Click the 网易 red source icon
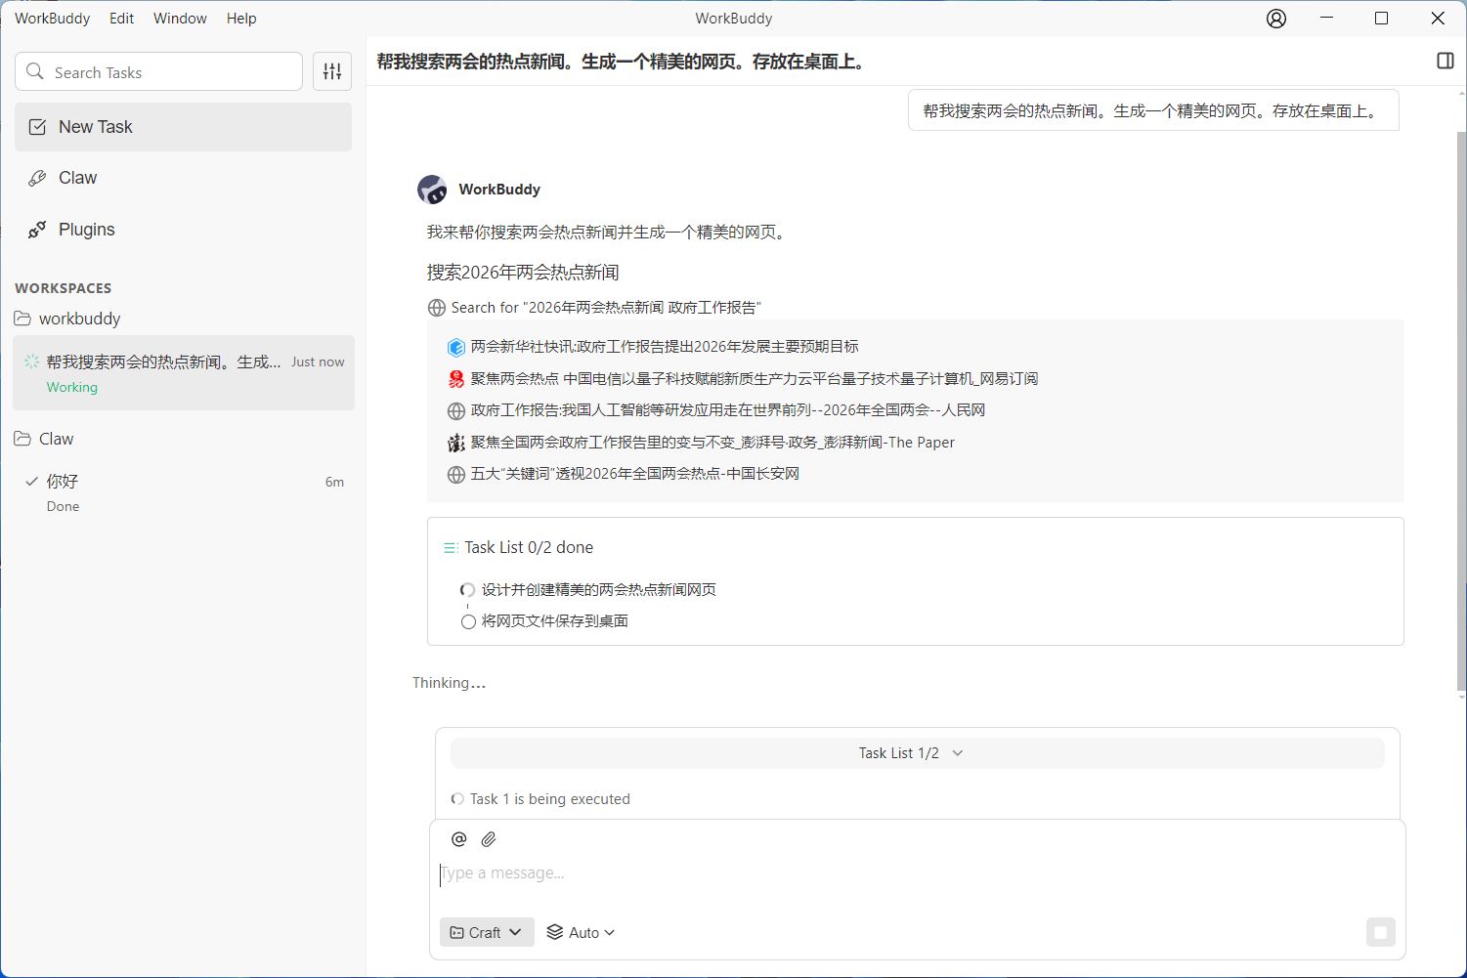Viewport: 1467px width, 978px height. click(x=455, y=379)
